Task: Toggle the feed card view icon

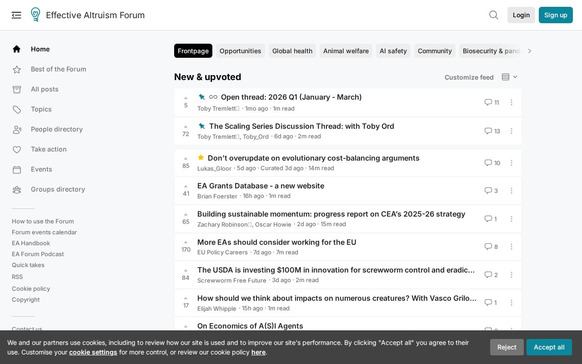Action: click(505, 77)
